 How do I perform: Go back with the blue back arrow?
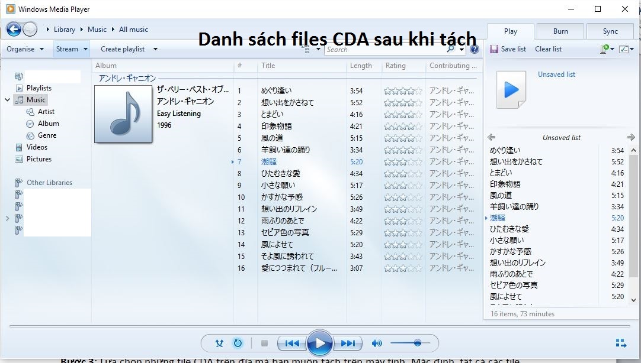14,29
